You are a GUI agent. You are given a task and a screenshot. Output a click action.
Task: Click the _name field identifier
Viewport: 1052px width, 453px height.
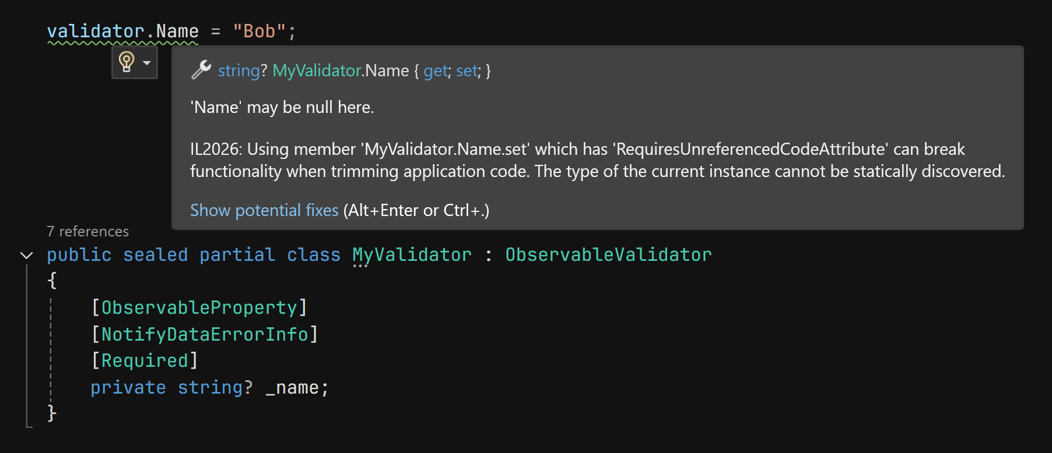pyautogui.click(x=292, y=387)
